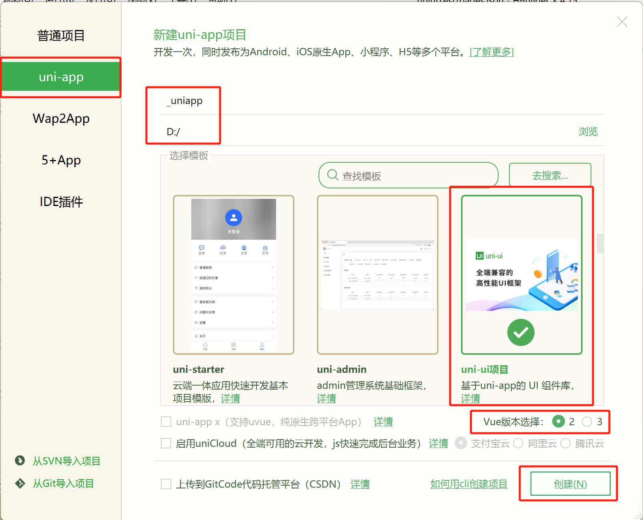Click the template list scrollbar thumb
Image resolution: width=643 pixels, height=520 pixels.
(x=600, y=244)
